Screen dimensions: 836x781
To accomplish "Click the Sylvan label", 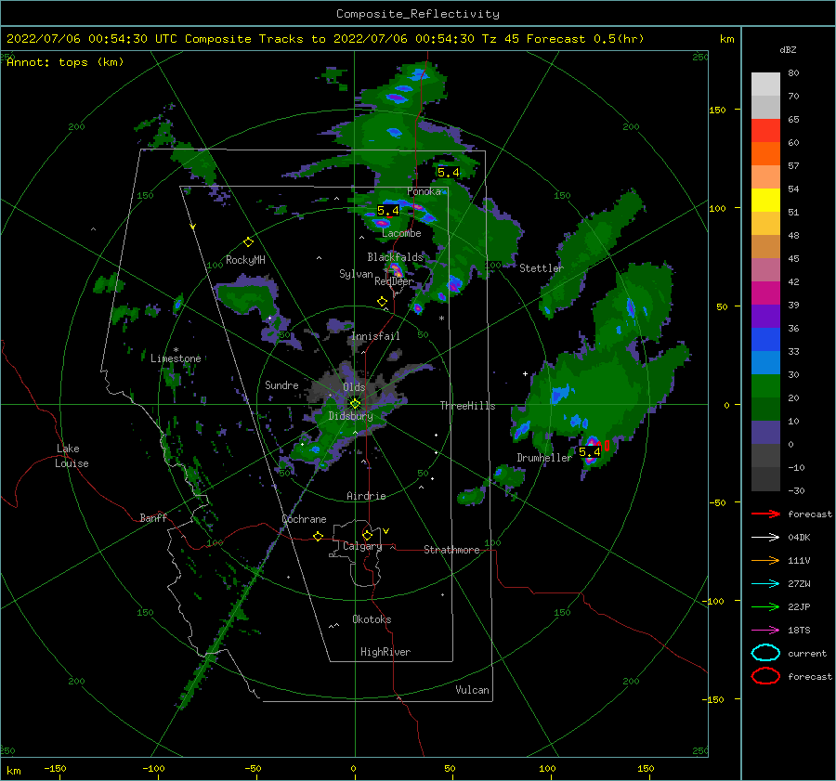I will click(x=356, y=274).
